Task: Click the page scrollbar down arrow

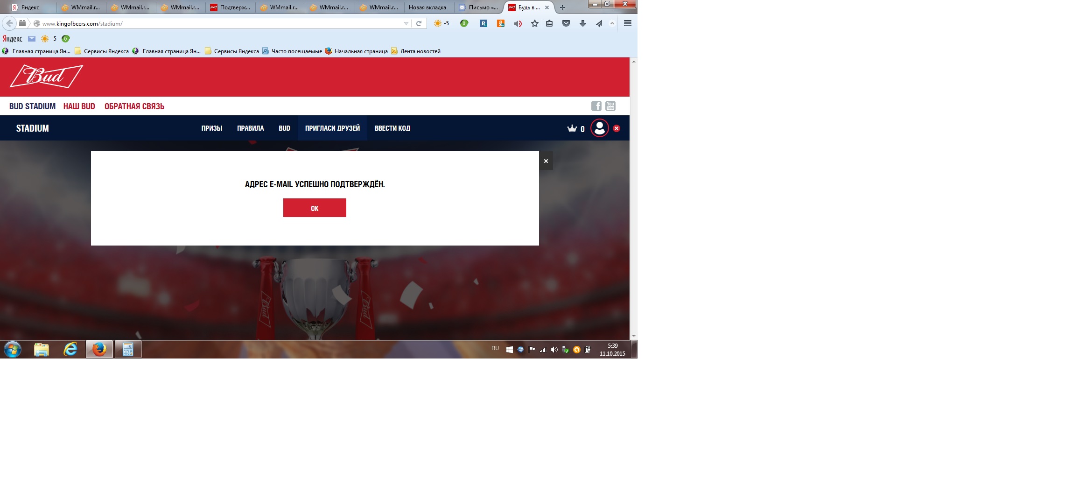Action: 633,336
